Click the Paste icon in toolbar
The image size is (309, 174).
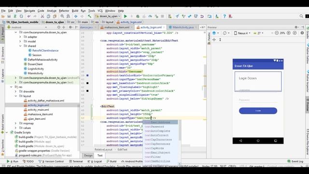tap(55, 16)
